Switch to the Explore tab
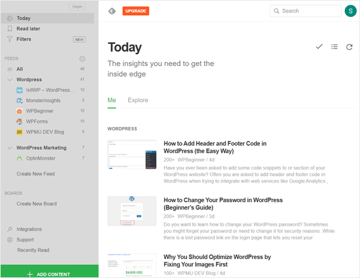Screen dimensions: 360x278 (137, 100)
